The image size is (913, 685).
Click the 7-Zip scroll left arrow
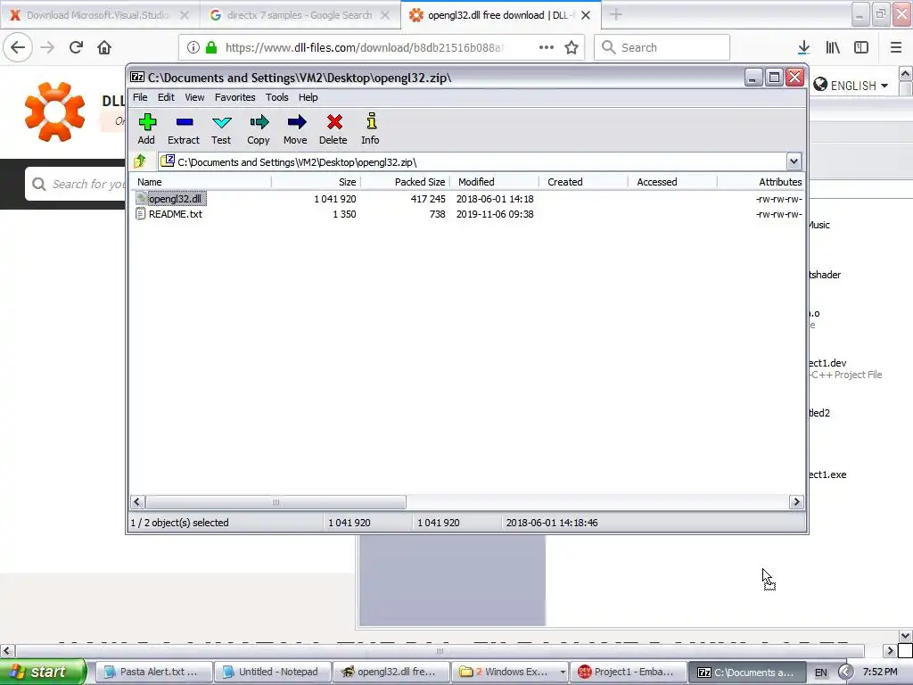137,501
